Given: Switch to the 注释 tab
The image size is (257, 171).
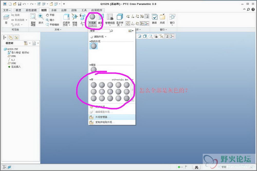Looking at the screenshot, I should [x=64, y=10].
